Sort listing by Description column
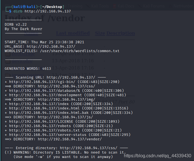 coord(121,33)
